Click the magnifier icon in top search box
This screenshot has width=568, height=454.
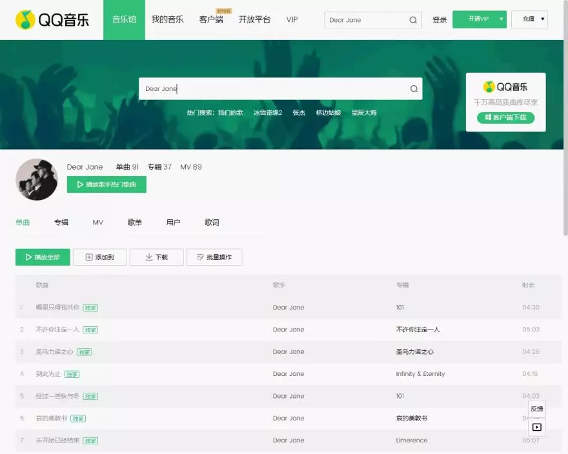click(x=413, y=20)
